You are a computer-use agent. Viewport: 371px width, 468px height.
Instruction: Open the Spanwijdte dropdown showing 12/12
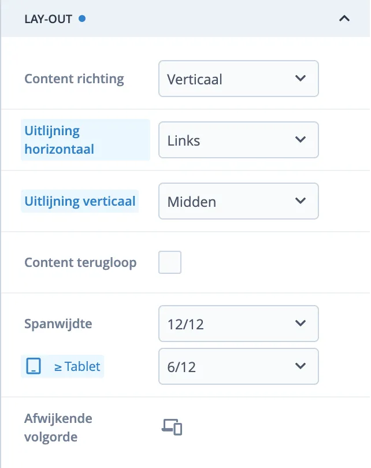point(239,324)
